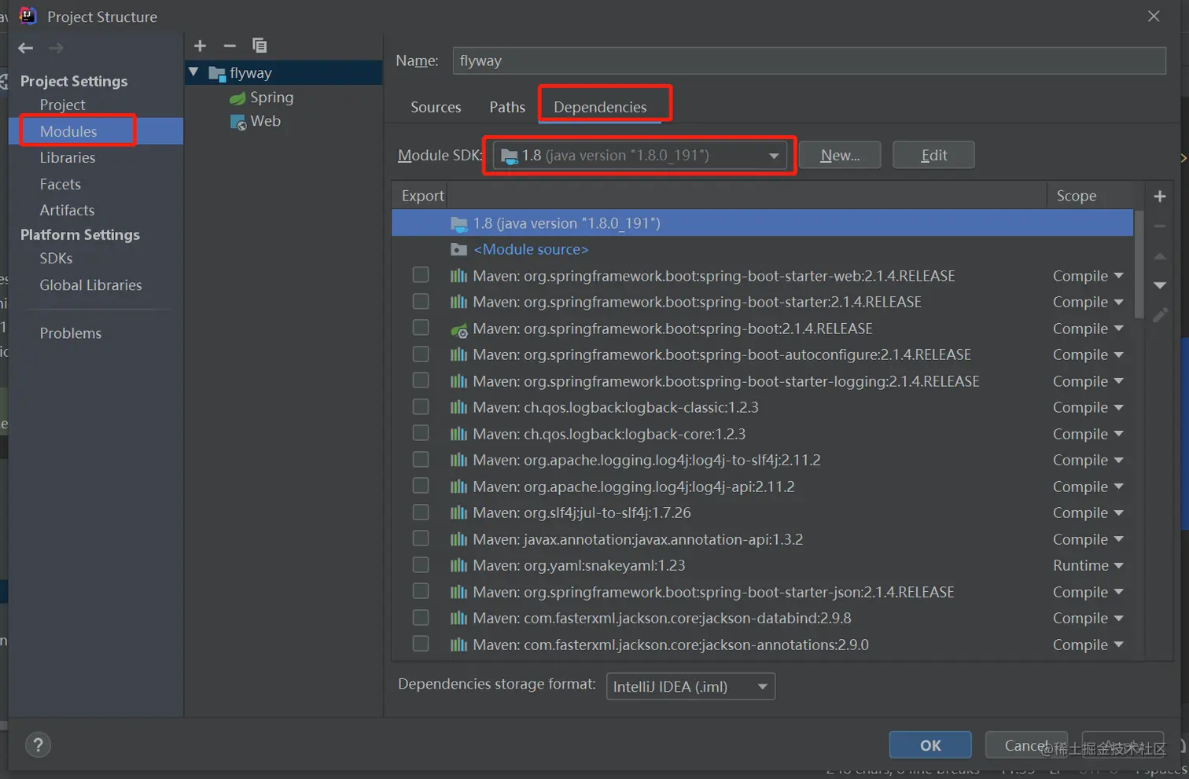The height and width of the screenshot is (779, 1189).
Task: Remove selected module with minus icon
Action: [x=230, y=46]
